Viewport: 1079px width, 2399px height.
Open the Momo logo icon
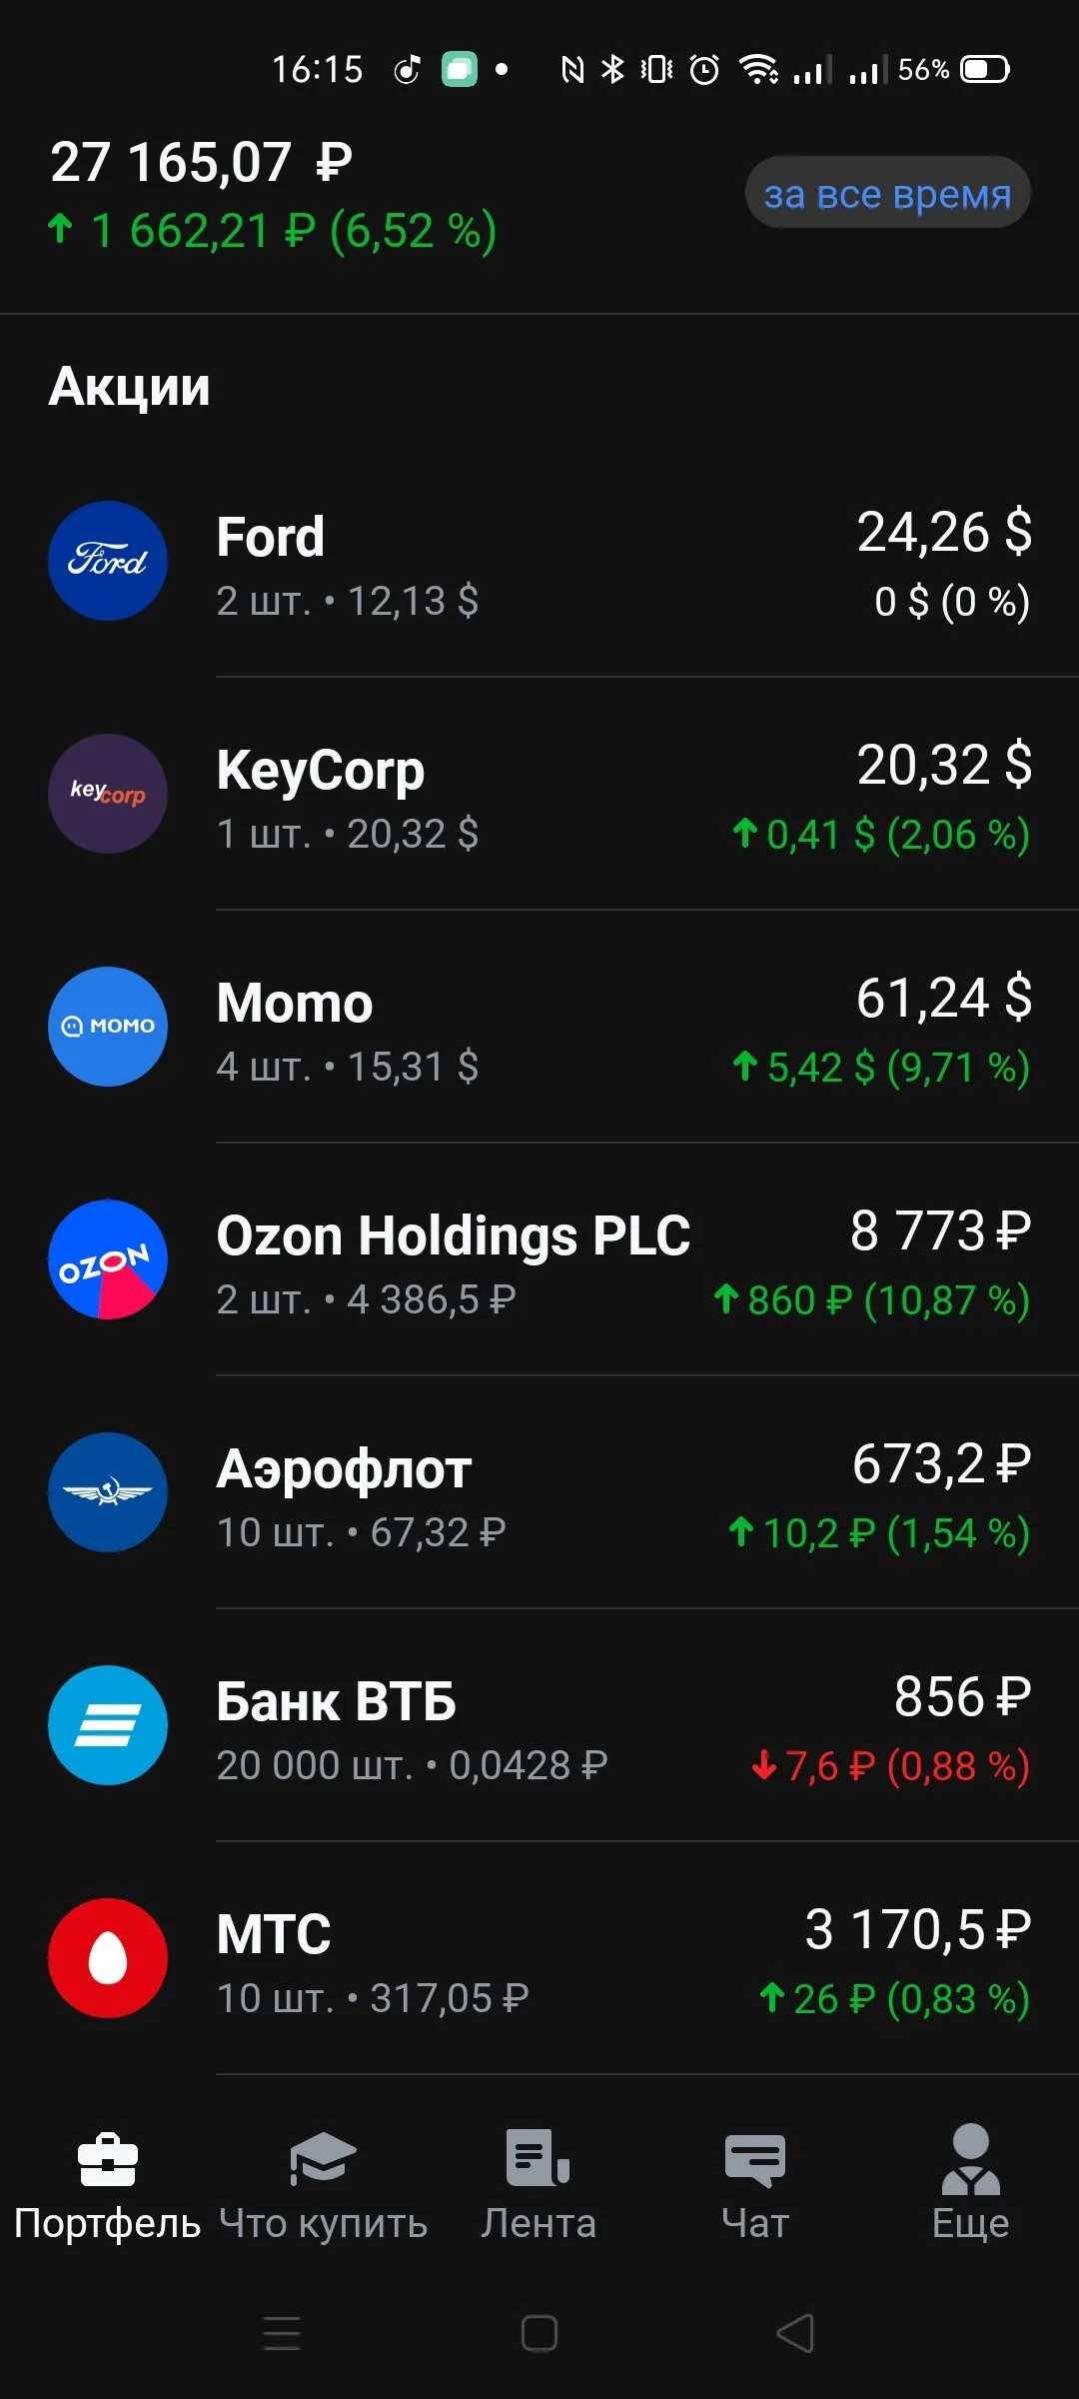point(108,1027)
